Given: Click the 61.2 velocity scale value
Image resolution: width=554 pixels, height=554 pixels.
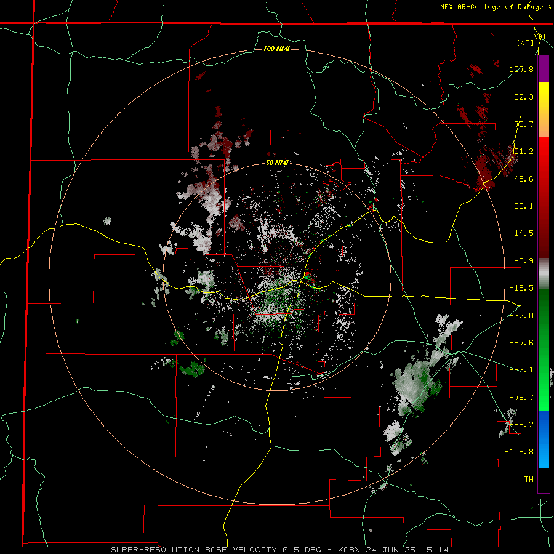Looking at the screenshot, I should point(524,151).
